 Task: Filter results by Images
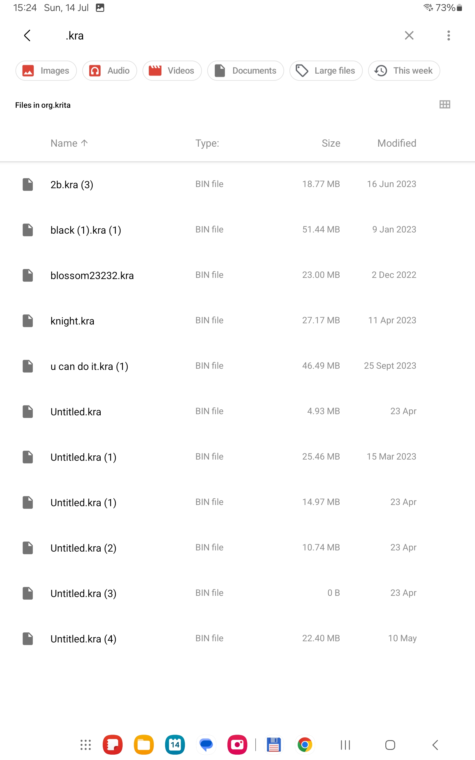pos(46,71)
